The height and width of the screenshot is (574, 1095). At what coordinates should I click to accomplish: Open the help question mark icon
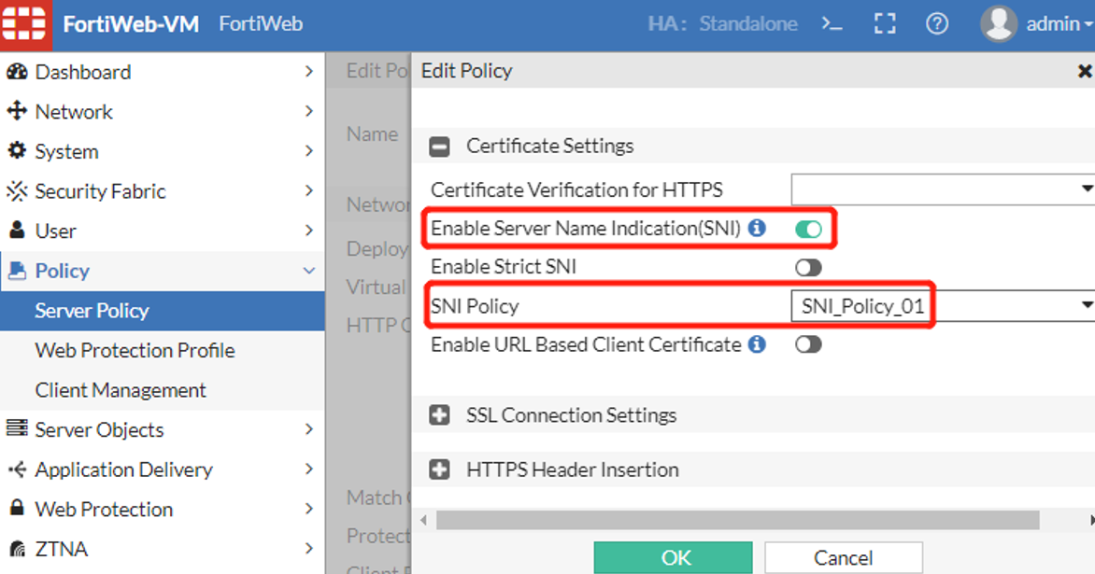click(x=936, y=24)
